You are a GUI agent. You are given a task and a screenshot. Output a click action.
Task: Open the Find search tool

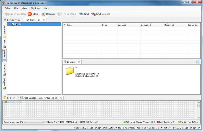coord(84,14)
